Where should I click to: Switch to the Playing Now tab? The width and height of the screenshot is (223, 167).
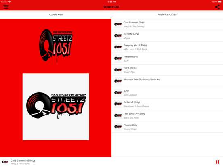[56, 15]
